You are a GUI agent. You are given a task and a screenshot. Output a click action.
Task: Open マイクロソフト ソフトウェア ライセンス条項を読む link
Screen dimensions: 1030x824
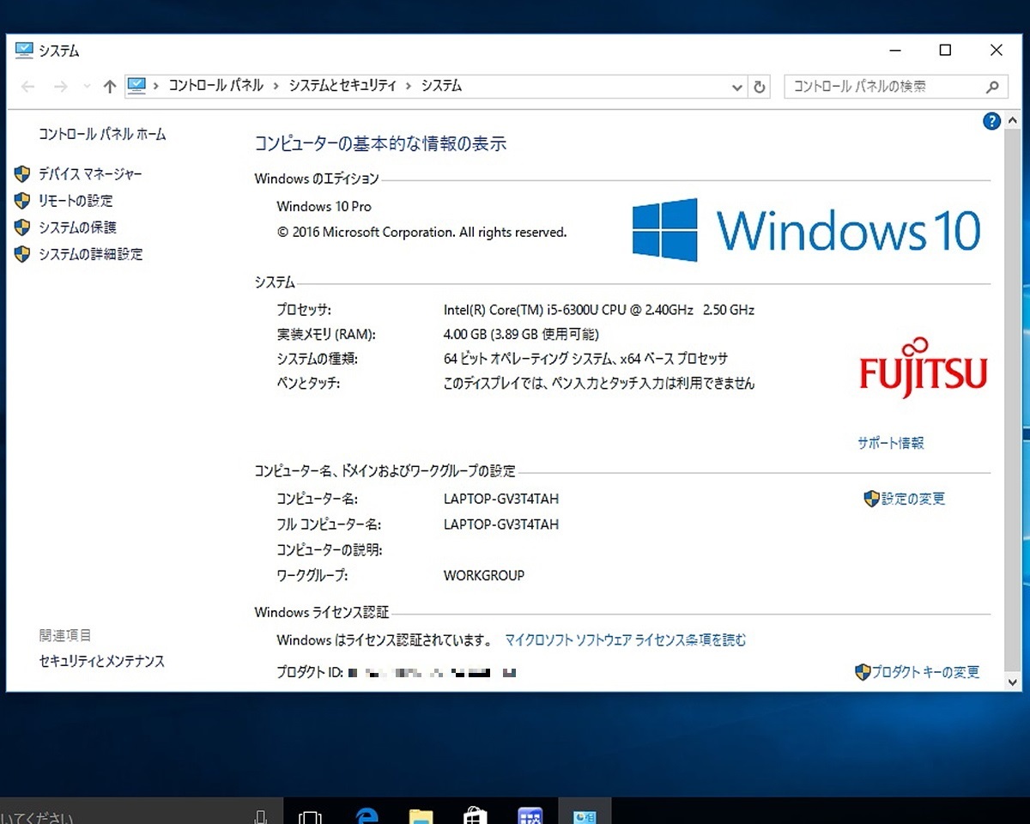tap(626, 640)
